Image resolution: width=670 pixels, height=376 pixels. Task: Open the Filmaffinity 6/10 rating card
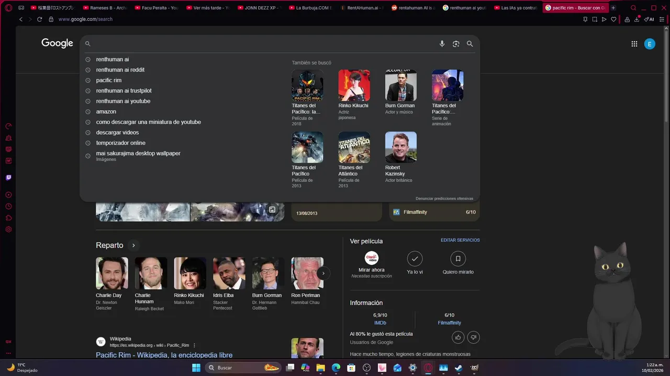coord(434,212)
